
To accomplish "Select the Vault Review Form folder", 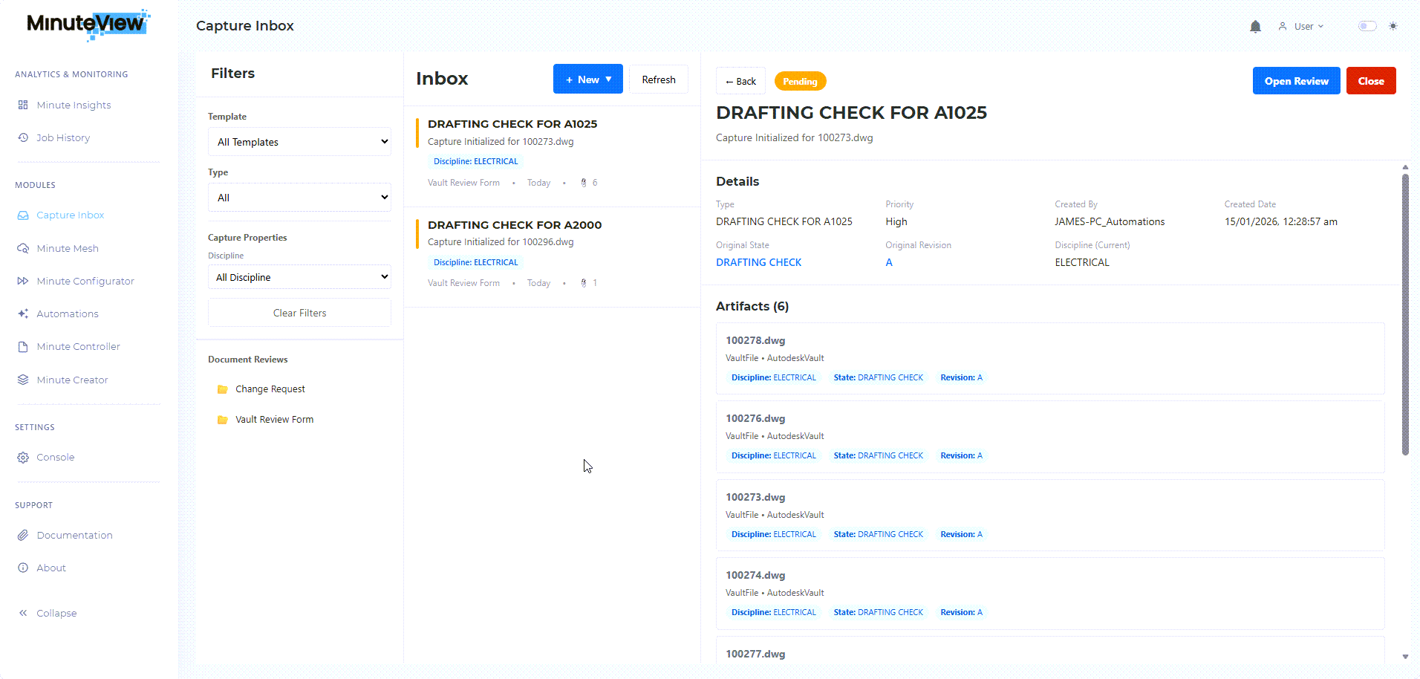I will tap(274, 420).
